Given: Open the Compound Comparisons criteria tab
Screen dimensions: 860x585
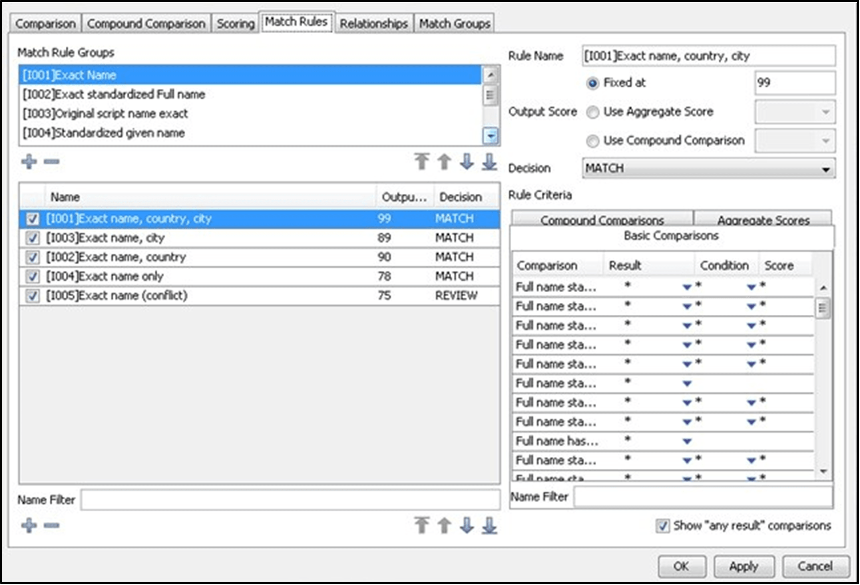Looking at the screenshot, I should point(602,219).
